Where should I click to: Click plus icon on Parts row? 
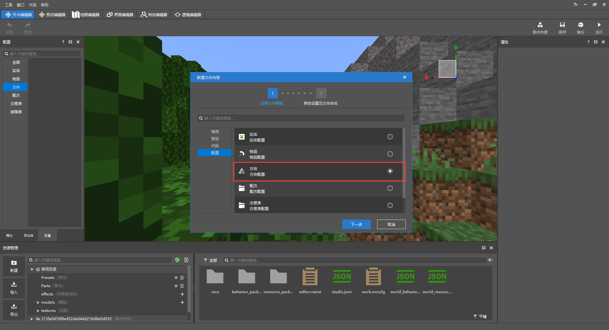176,286
